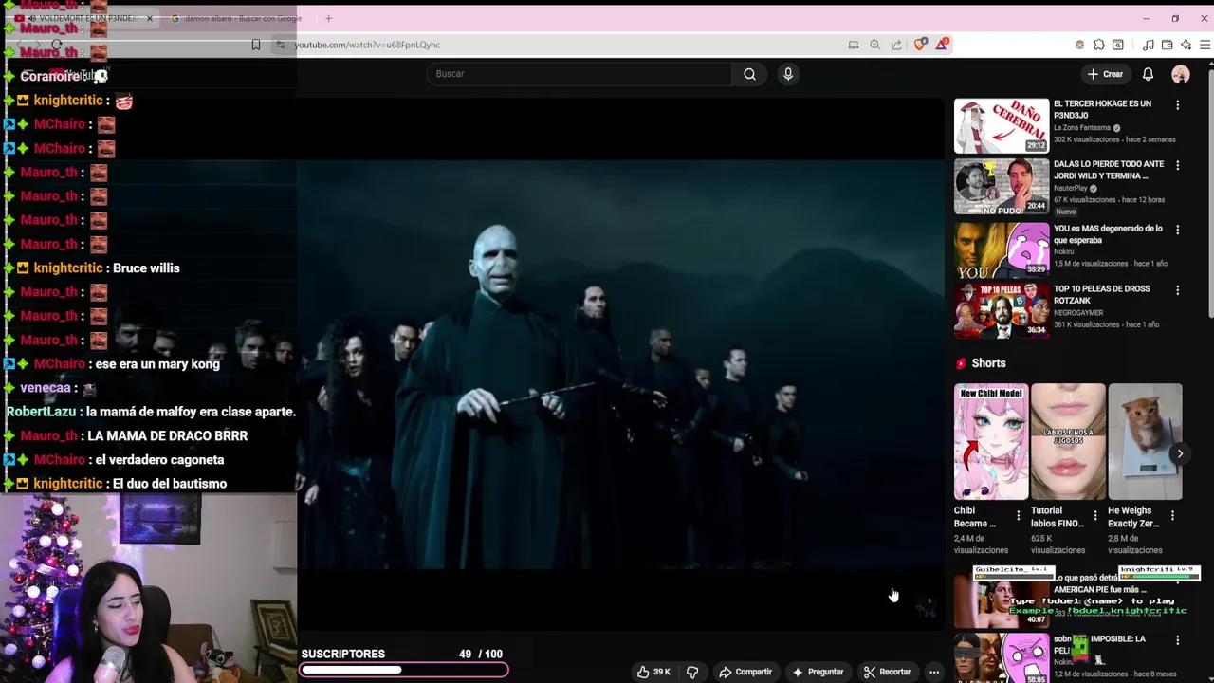Click the YouTube search magnifier button

pyautogui.click(x=749, y=74)
